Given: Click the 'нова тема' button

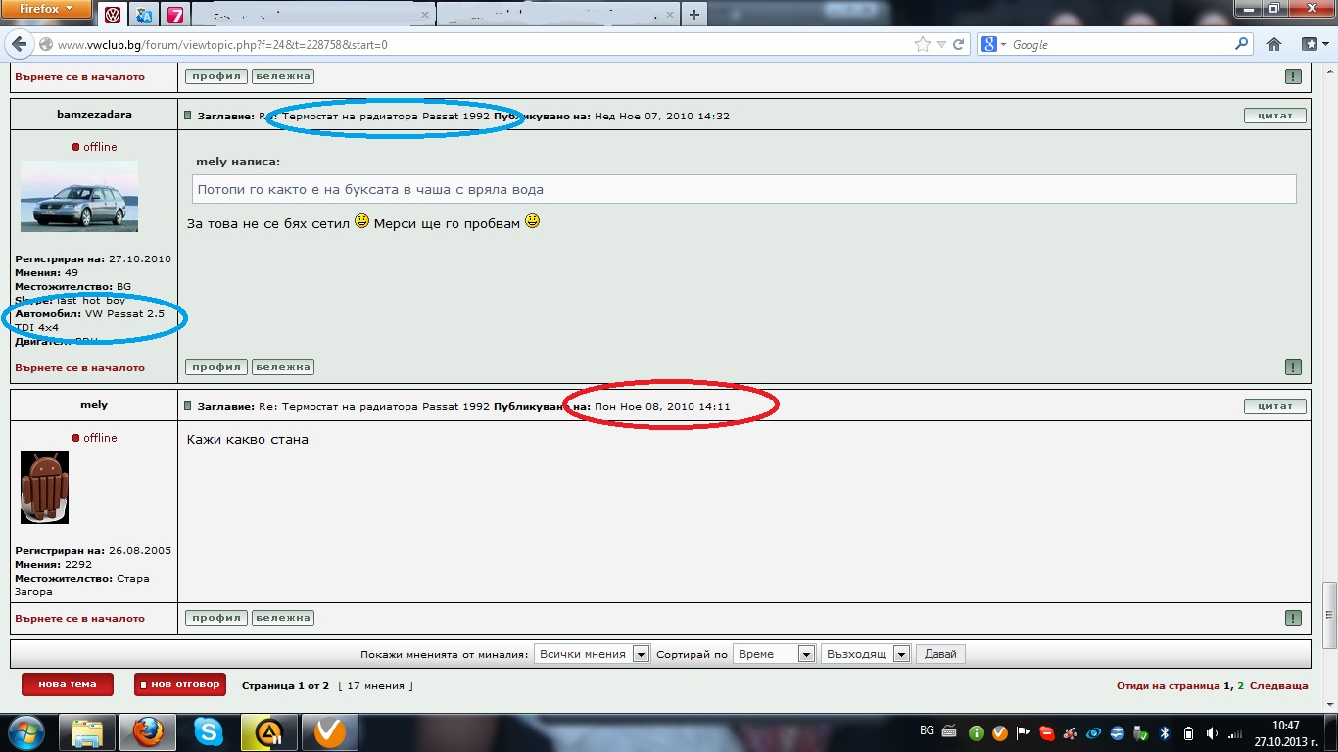Looking at the screenshot, I should [x=67, y=684].
